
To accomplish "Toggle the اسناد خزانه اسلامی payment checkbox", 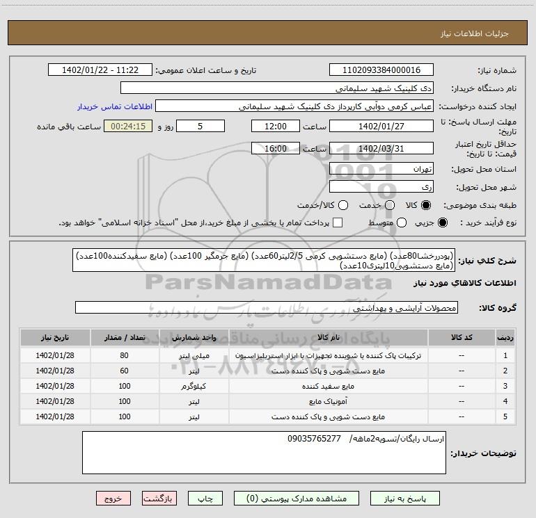I will 338,222.
